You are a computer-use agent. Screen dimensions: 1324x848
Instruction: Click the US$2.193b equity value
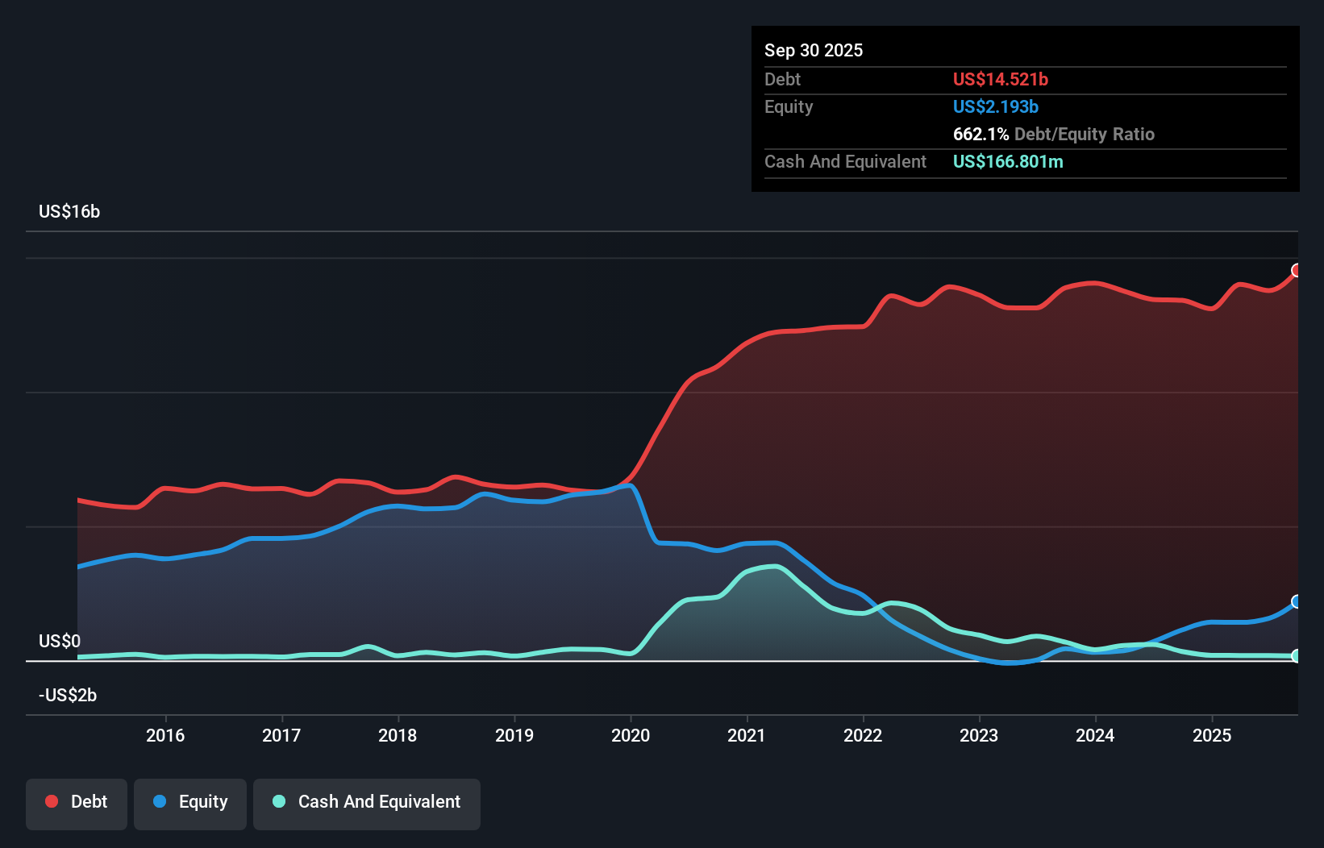click(996, 107)
